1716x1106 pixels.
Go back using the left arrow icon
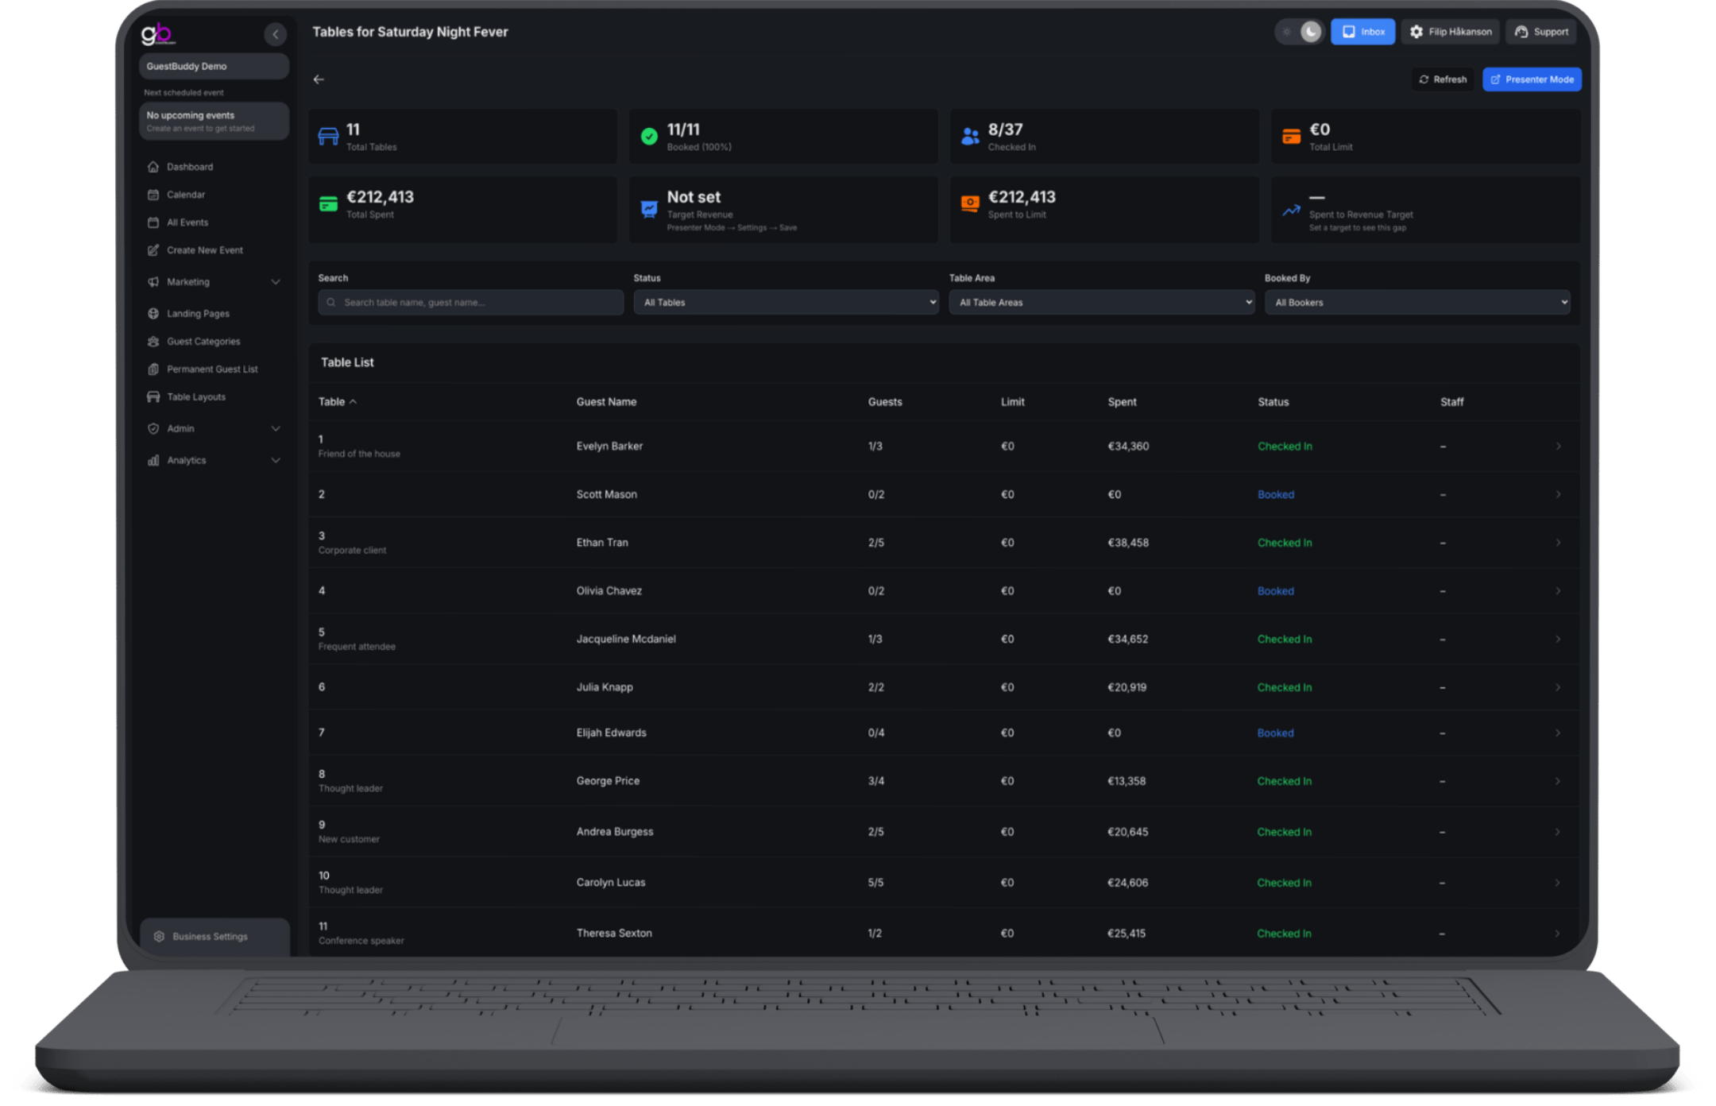click(319, 79)
